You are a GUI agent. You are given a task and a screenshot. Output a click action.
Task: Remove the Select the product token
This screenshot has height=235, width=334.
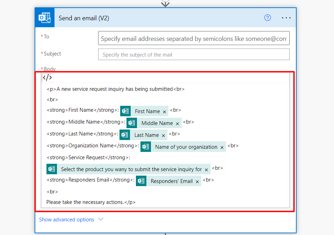point(206,170)
